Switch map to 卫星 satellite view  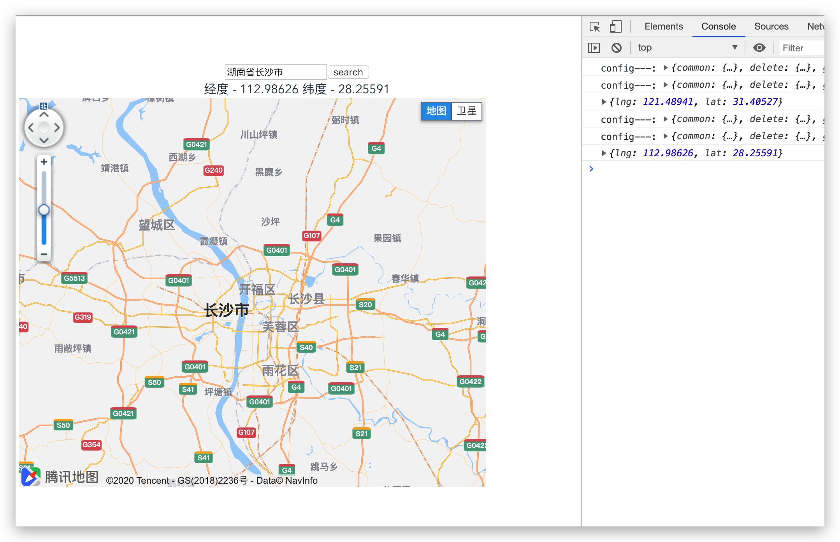coord(467,111)
